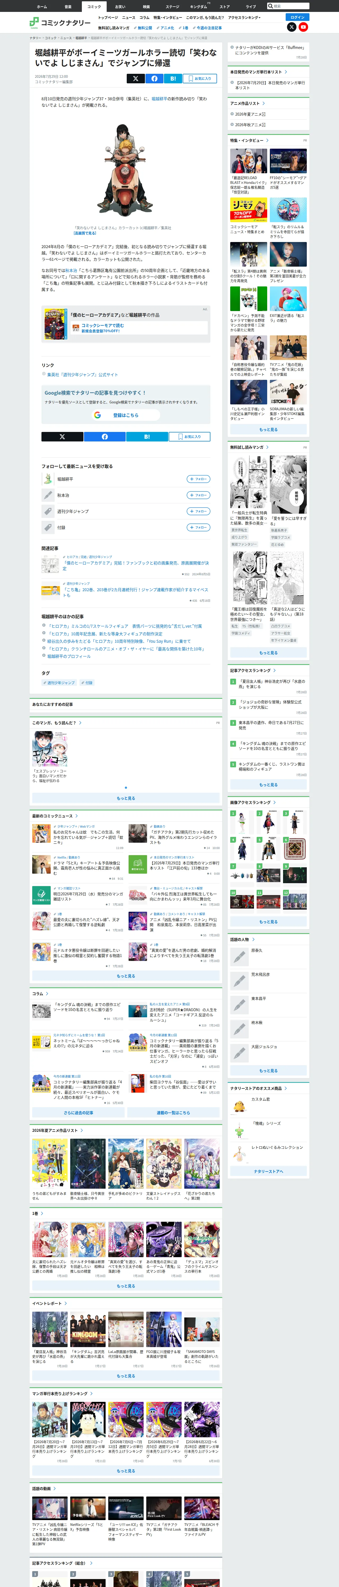Click the 週刊少年ジャンプ tag at the article end
The image size is (339, 1587).
(x=60, y=683)
